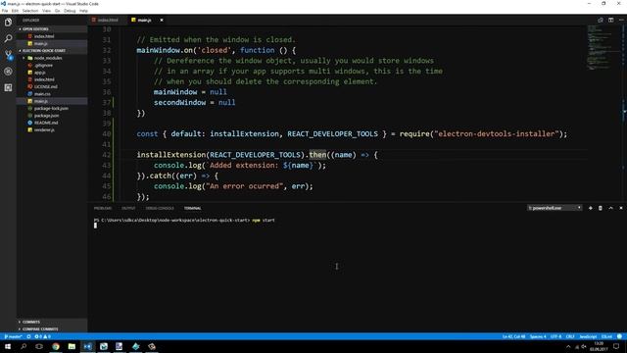Click the CRLF line ending indicator
This screenshot has width=627, height=353.
570,336
